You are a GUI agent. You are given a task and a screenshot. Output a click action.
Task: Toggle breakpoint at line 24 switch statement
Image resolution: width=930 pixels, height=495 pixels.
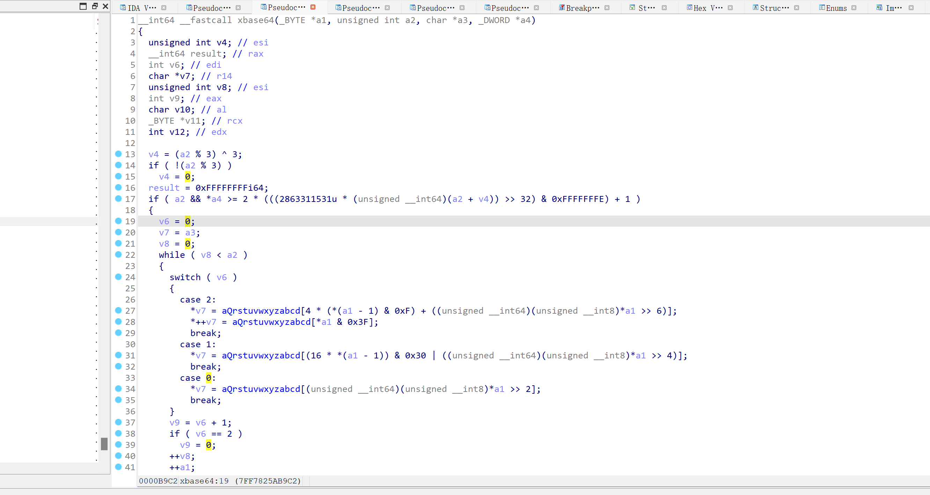(x=118, y=277)
